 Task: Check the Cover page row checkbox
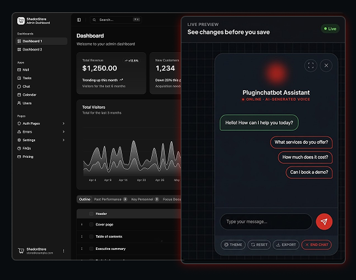[x=91, y=225]
